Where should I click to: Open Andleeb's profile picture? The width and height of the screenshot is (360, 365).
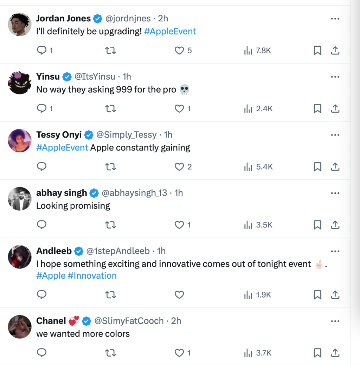pos(20,257)
